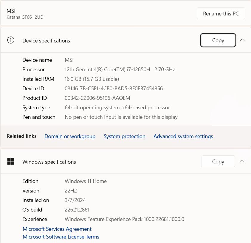This screenshot has height=243, width=251.
Task: Click the Related links label
Action: [x=21, y=136]
